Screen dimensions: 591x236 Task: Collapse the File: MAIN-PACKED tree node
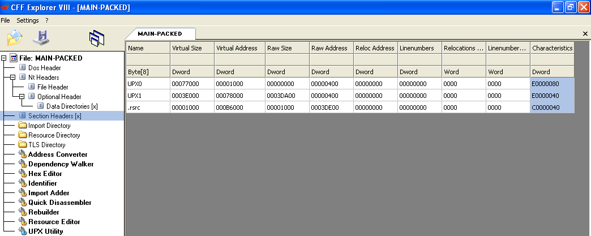click(x=4, y=58)
